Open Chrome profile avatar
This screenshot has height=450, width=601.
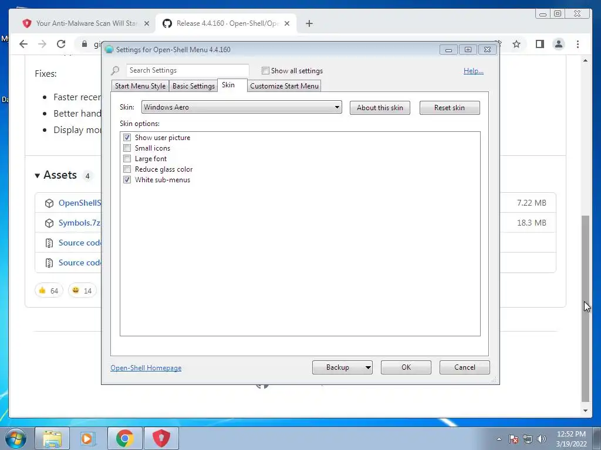[559, 44]
